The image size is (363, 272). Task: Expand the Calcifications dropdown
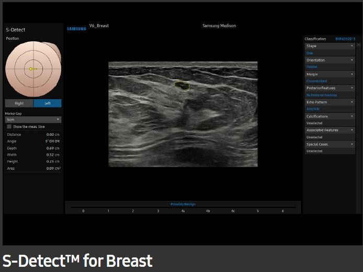[x=330, y=116]
